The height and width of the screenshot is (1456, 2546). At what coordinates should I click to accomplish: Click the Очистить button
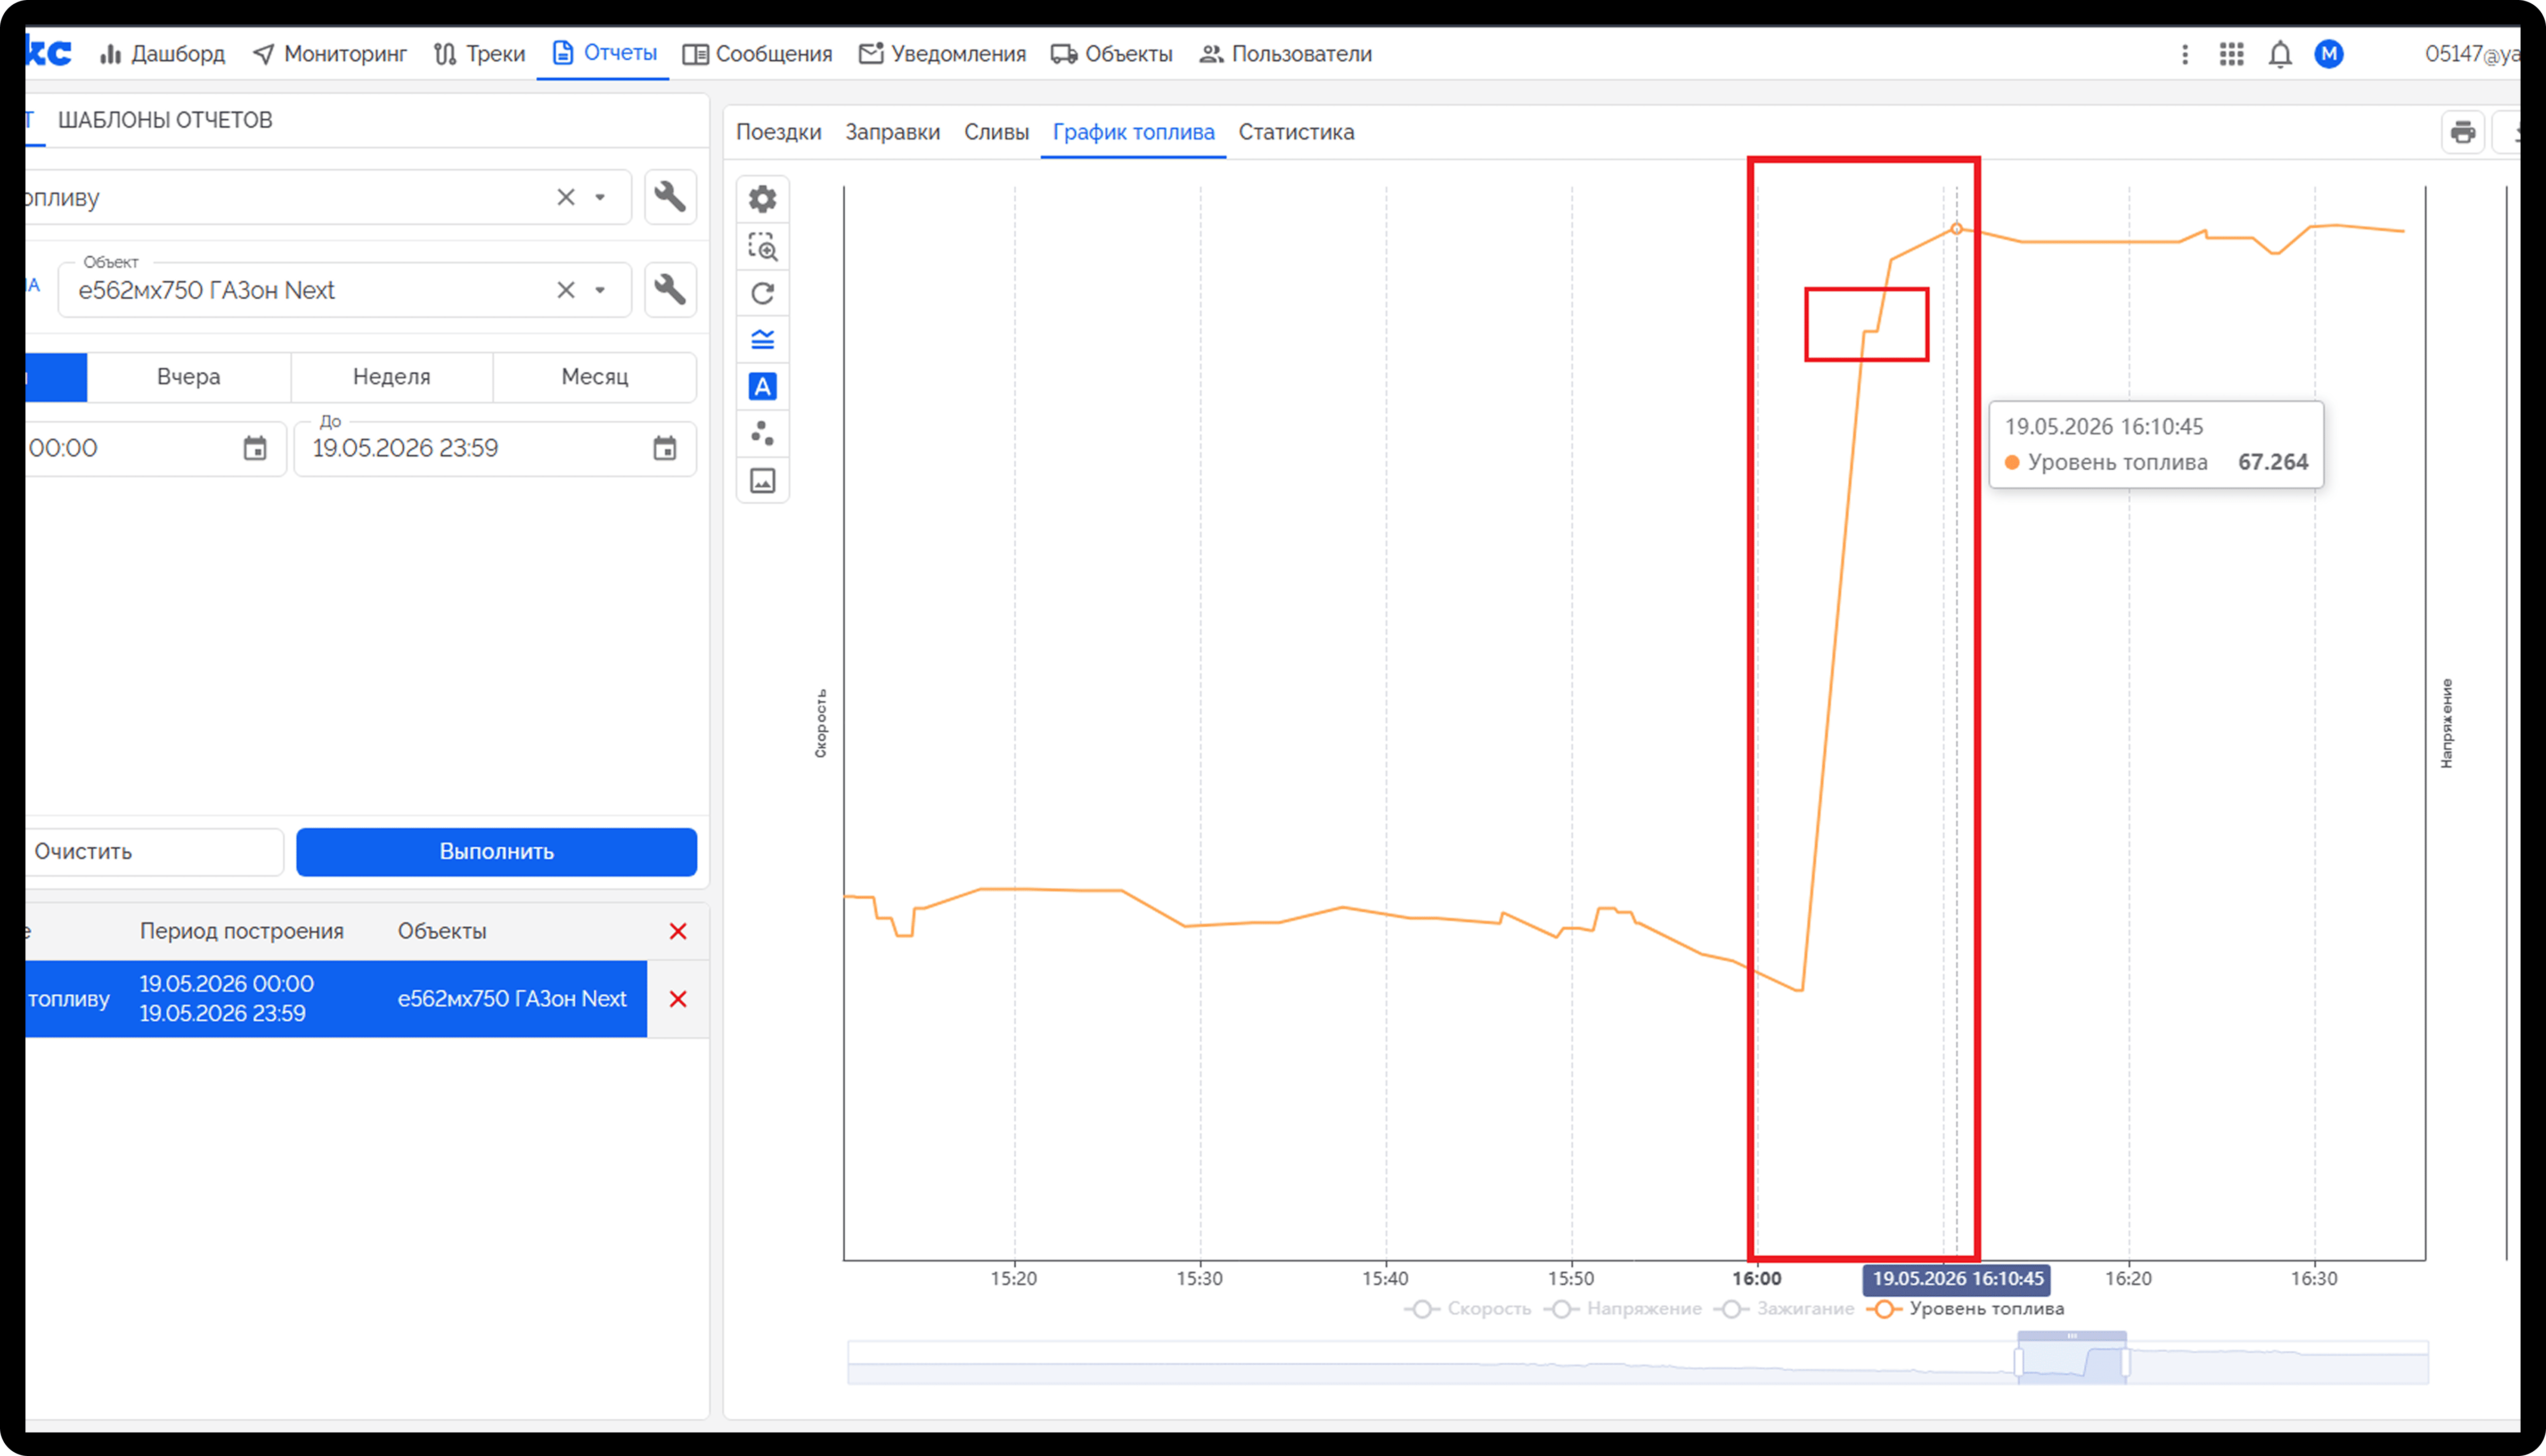[154, 852]
